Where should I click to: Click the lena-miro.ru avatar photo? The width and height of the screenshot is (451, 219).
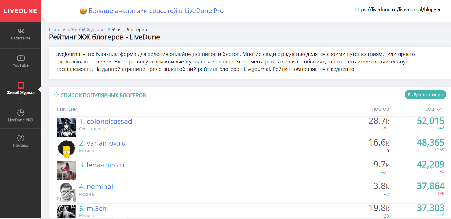[66, 171]
